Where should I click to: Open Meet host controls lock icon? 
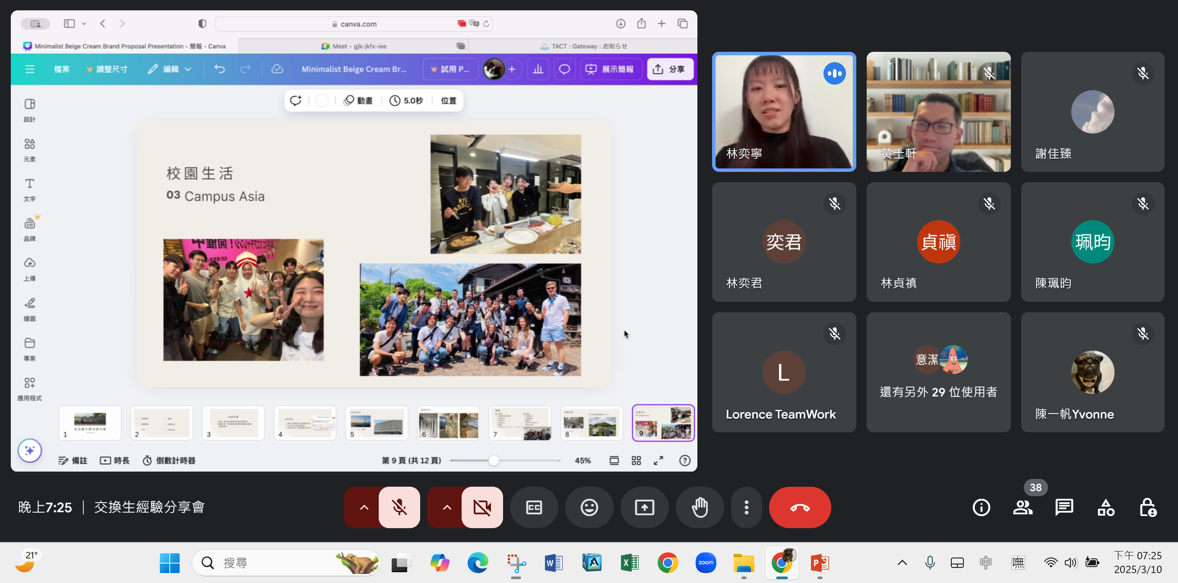click(1147, 507)
